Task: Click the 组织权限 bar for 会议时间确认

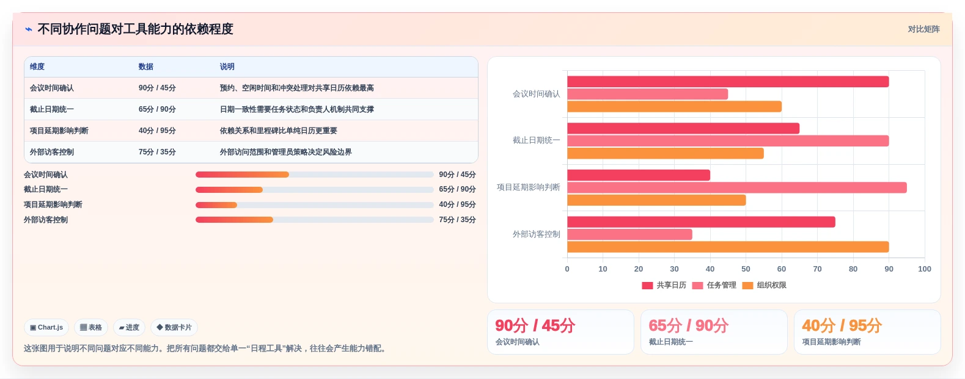Action: click(675, 107)
